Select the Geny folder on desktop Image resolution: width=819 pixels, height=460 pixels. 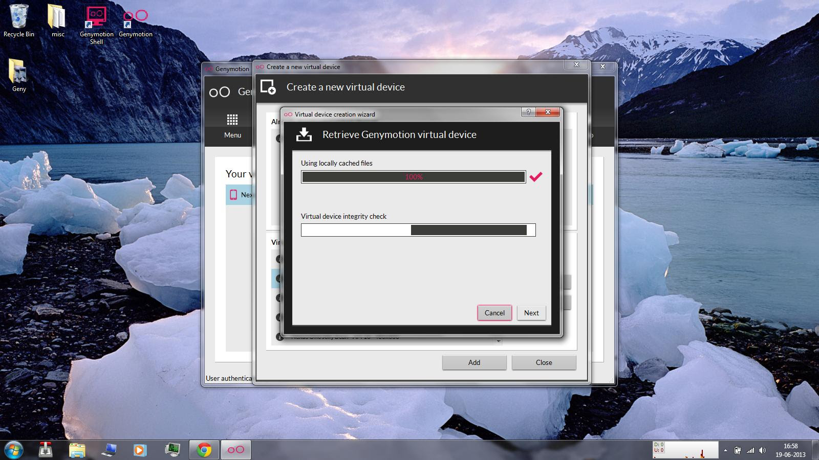pos(19,75)
